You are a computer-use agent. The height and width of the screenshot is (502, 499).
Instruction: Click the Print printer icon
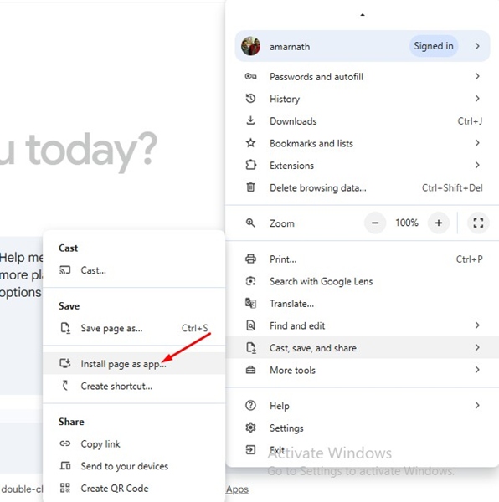tap(250, 259)
